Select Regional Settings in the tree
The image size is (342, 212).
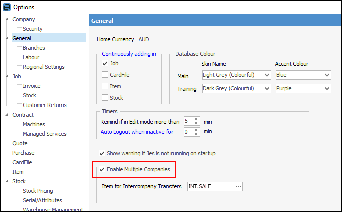pyautogui.click(x=43, y=67)
